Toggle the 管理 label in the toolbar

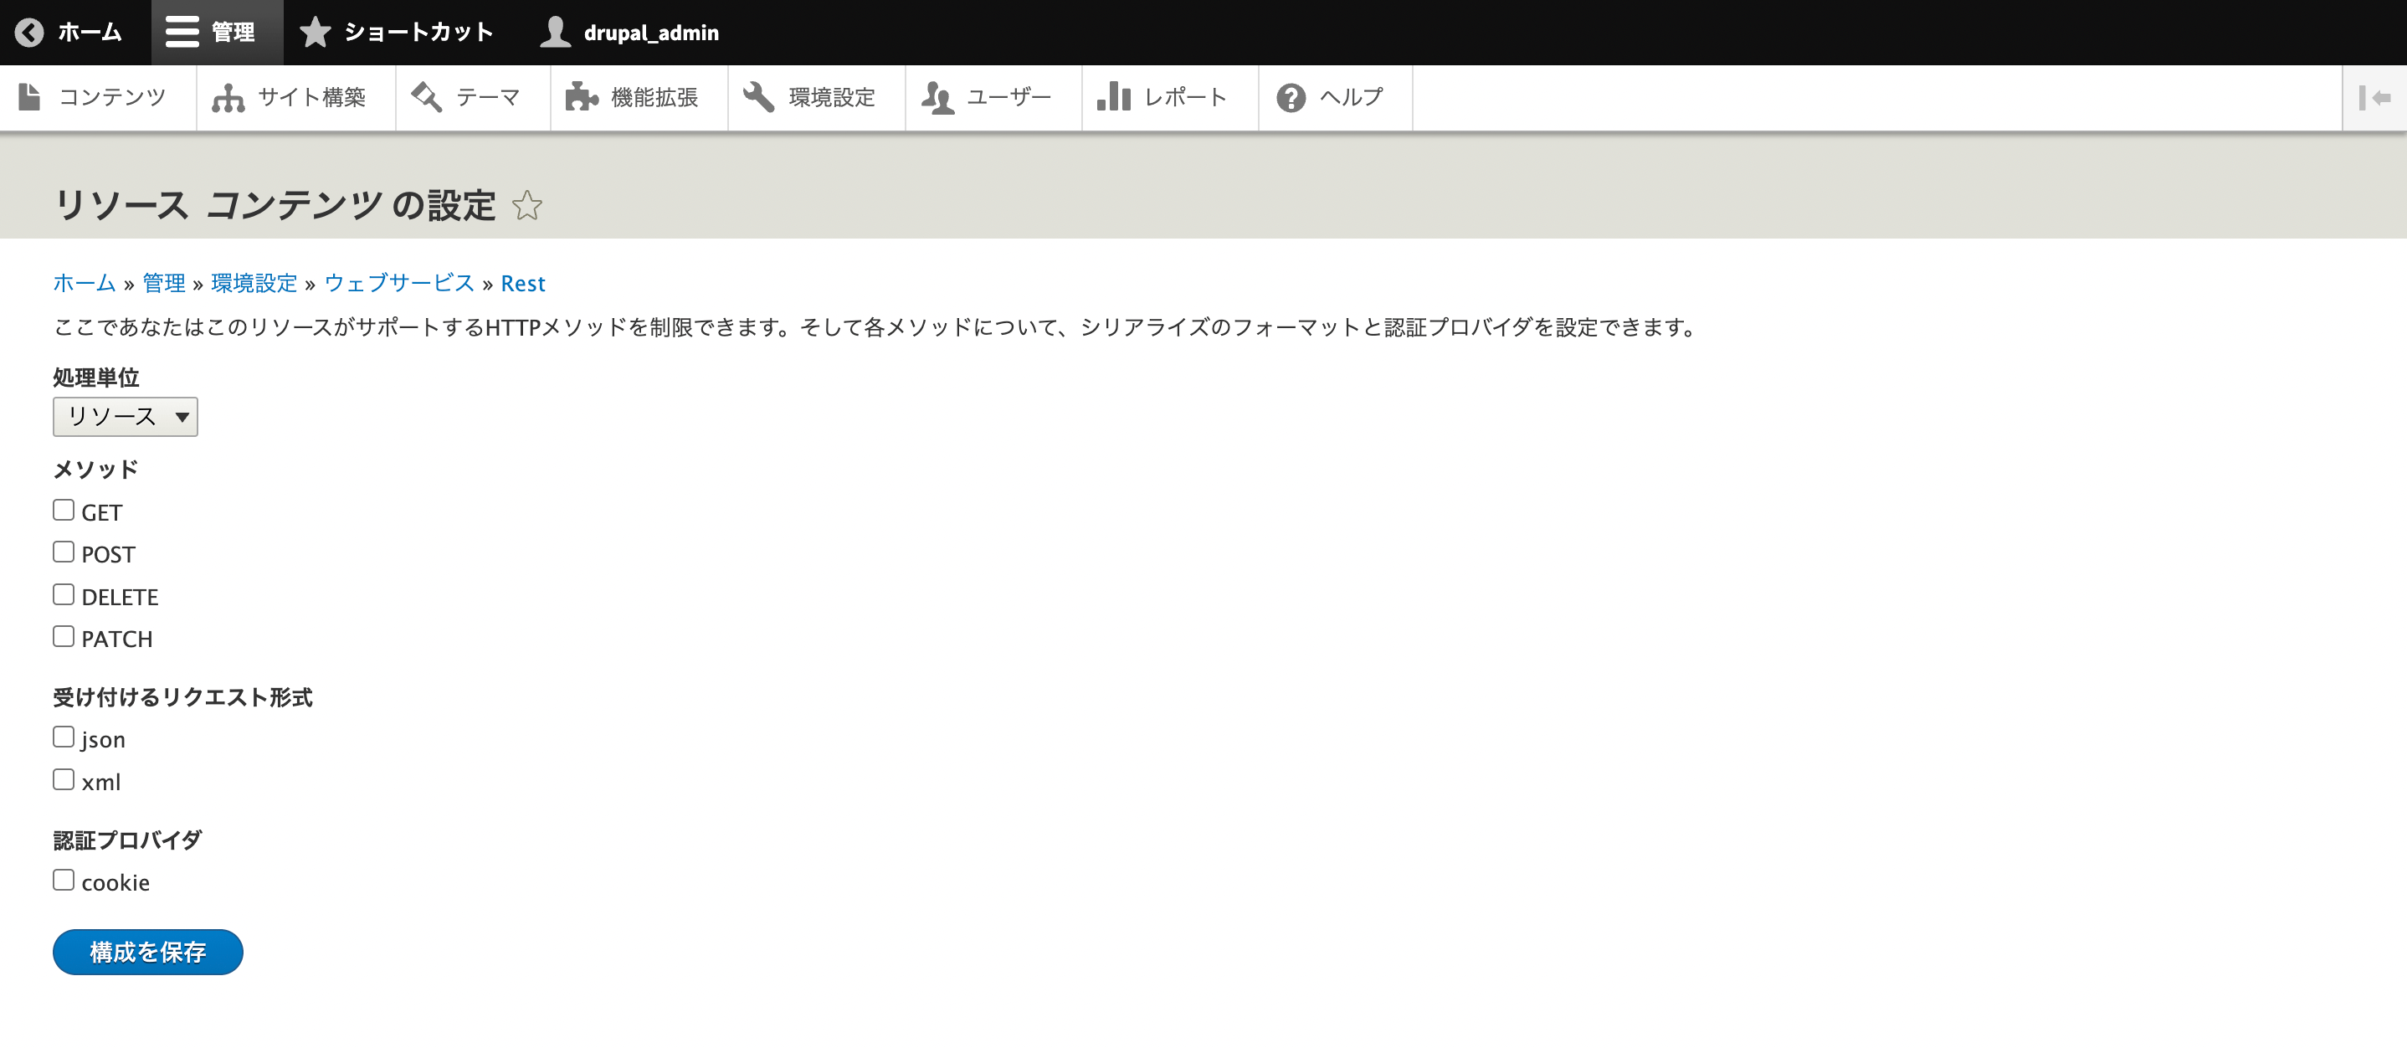233,33
